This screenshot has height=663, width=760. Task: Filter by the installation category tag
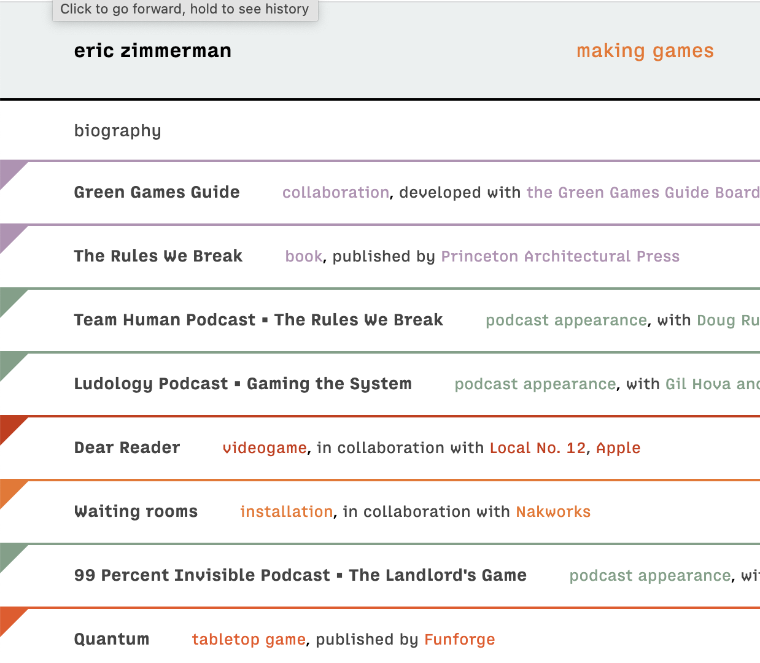tap(286, 512)
